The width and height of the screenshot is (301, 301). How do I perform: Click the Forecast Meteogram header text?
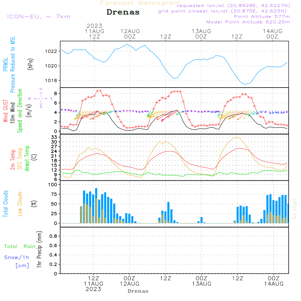(140, 3)
